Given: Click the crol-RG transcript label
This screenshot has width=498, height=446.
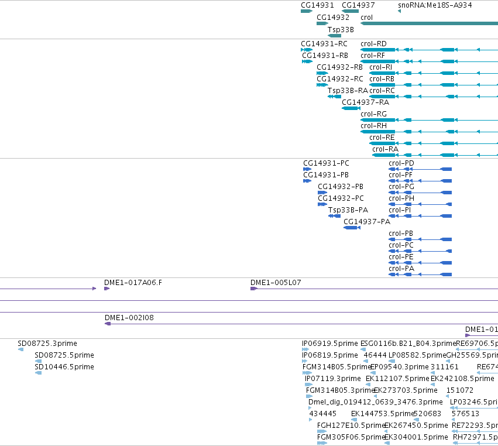Looking at the screenshot, I should (373, 114).
